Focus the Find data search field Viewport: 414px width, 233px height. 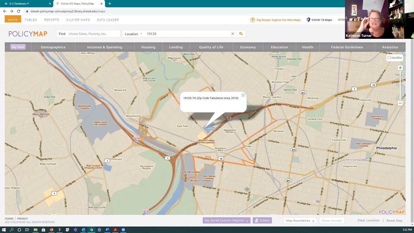(x=88, y=34)
